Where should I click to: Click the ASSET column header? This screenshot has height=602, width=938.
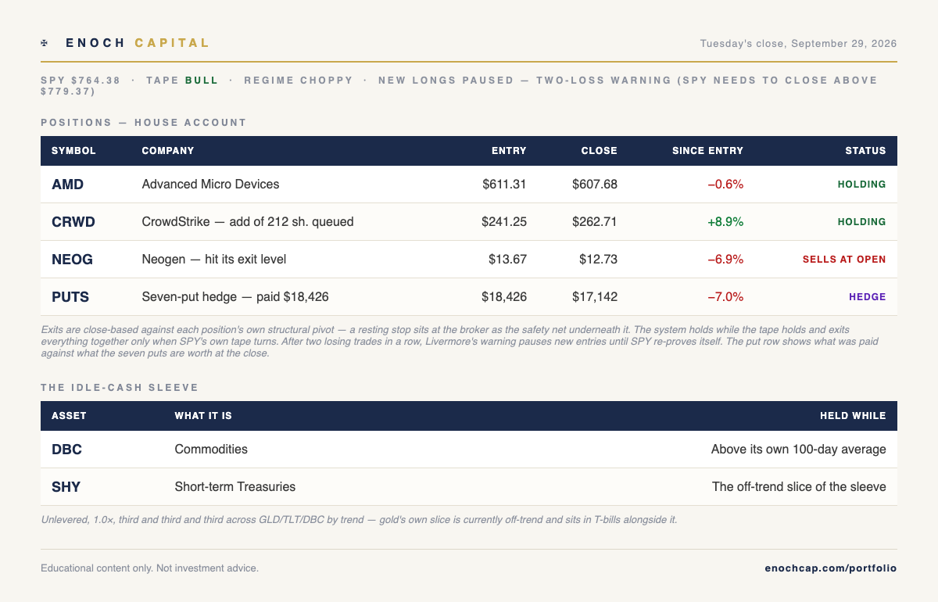[x=69, y=416]
